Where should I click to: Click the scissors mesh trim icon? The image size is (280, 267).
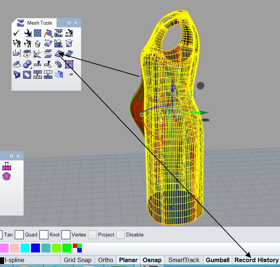tap(37, 54)
